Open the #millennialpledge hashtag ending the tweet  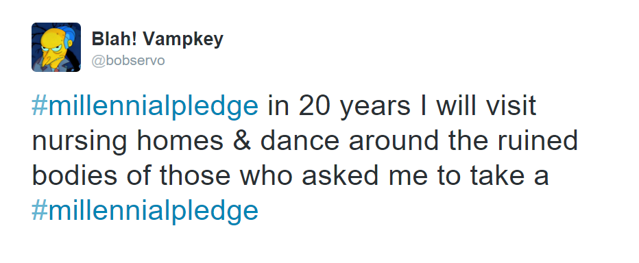pyautogui.click(x=145, y=212)
